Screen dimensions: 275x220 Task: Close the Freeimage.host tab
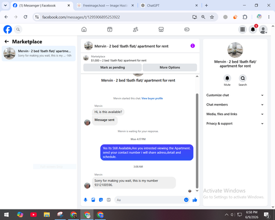[x=133, y=5]
